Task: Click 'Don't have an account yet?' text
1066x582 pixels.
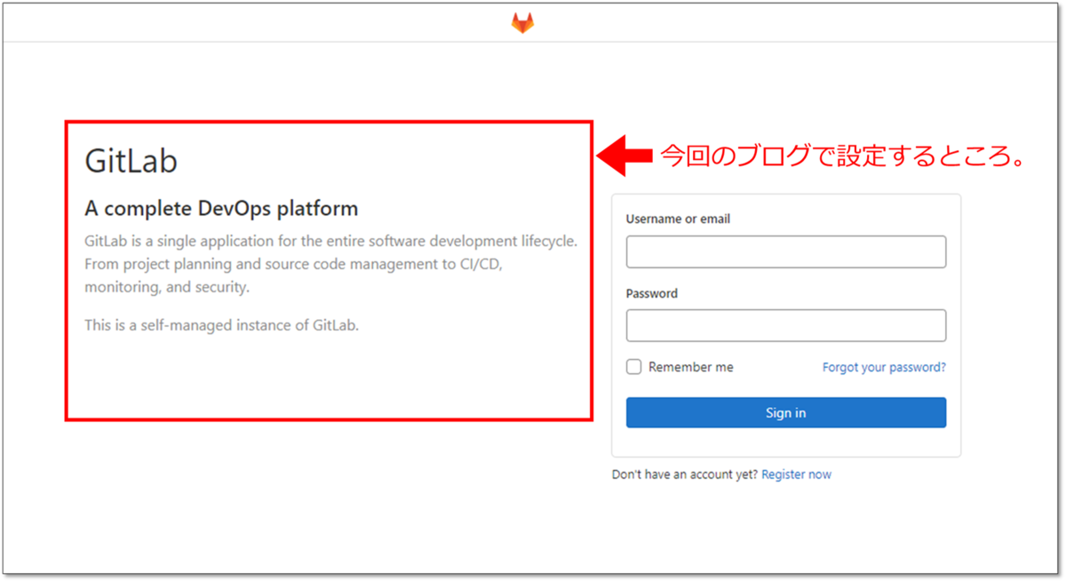Action: (x=685, y=474)
